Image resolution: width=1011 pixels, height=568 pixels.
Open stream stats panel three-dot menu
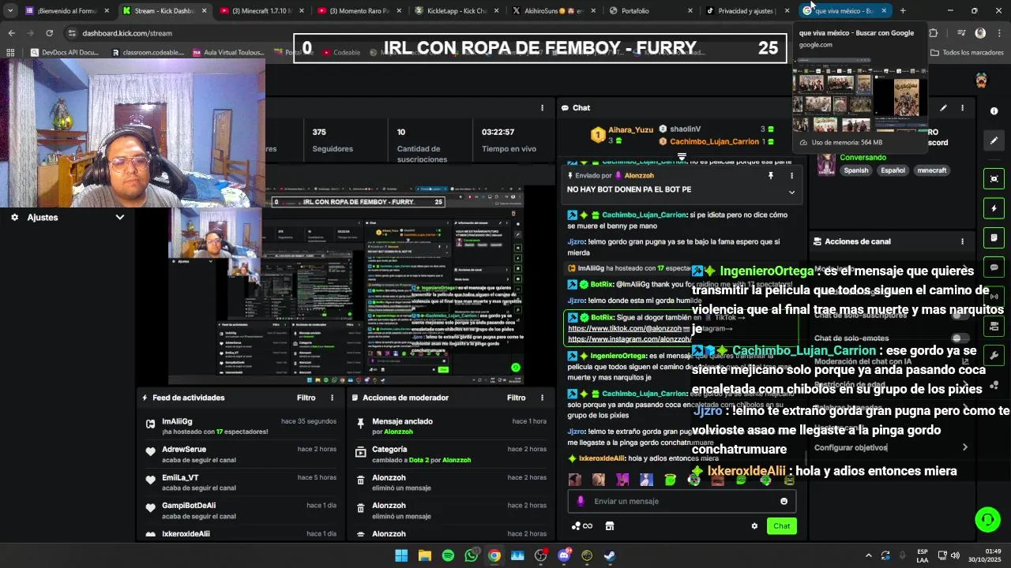click(542, 108)
